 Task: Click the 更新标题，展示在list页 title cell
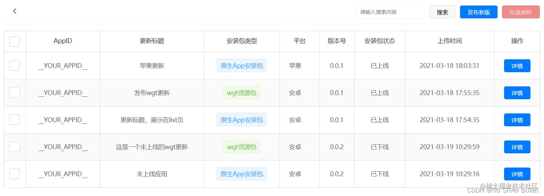click(152, 120)
